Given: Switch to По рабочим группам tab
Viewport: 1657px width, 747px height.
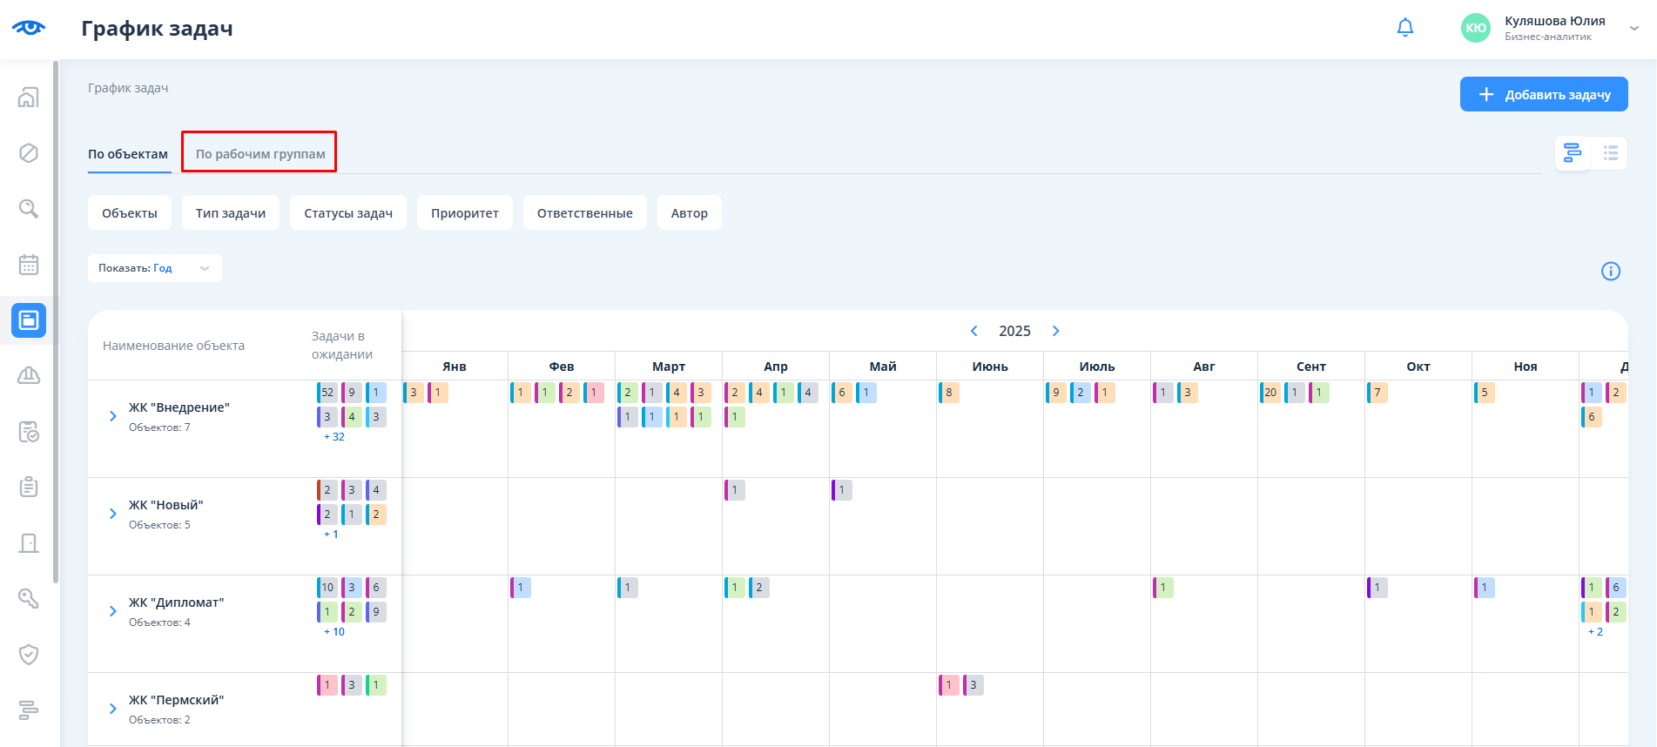Looking at the screenshot, I should pyautogui.click(x=259, y=154).
